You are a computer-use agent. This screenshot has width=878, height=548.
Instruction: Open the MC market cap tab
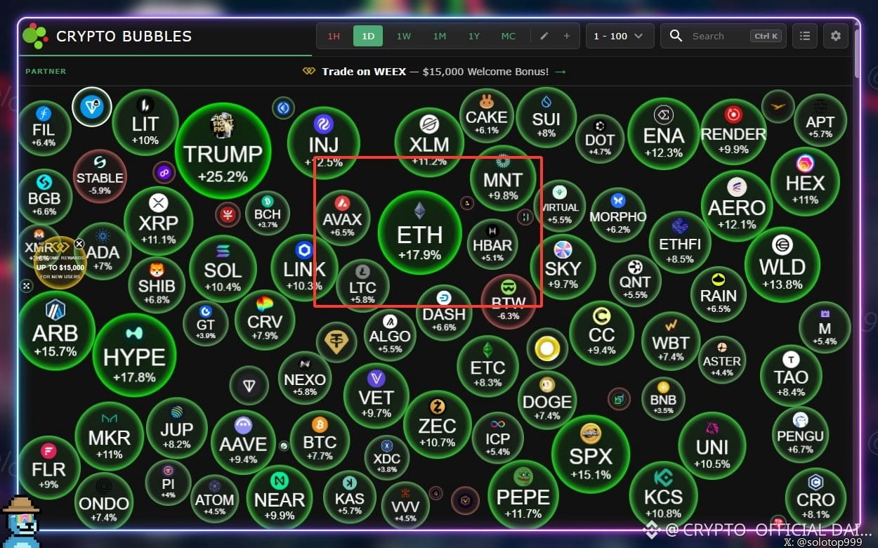coord(508,36)
